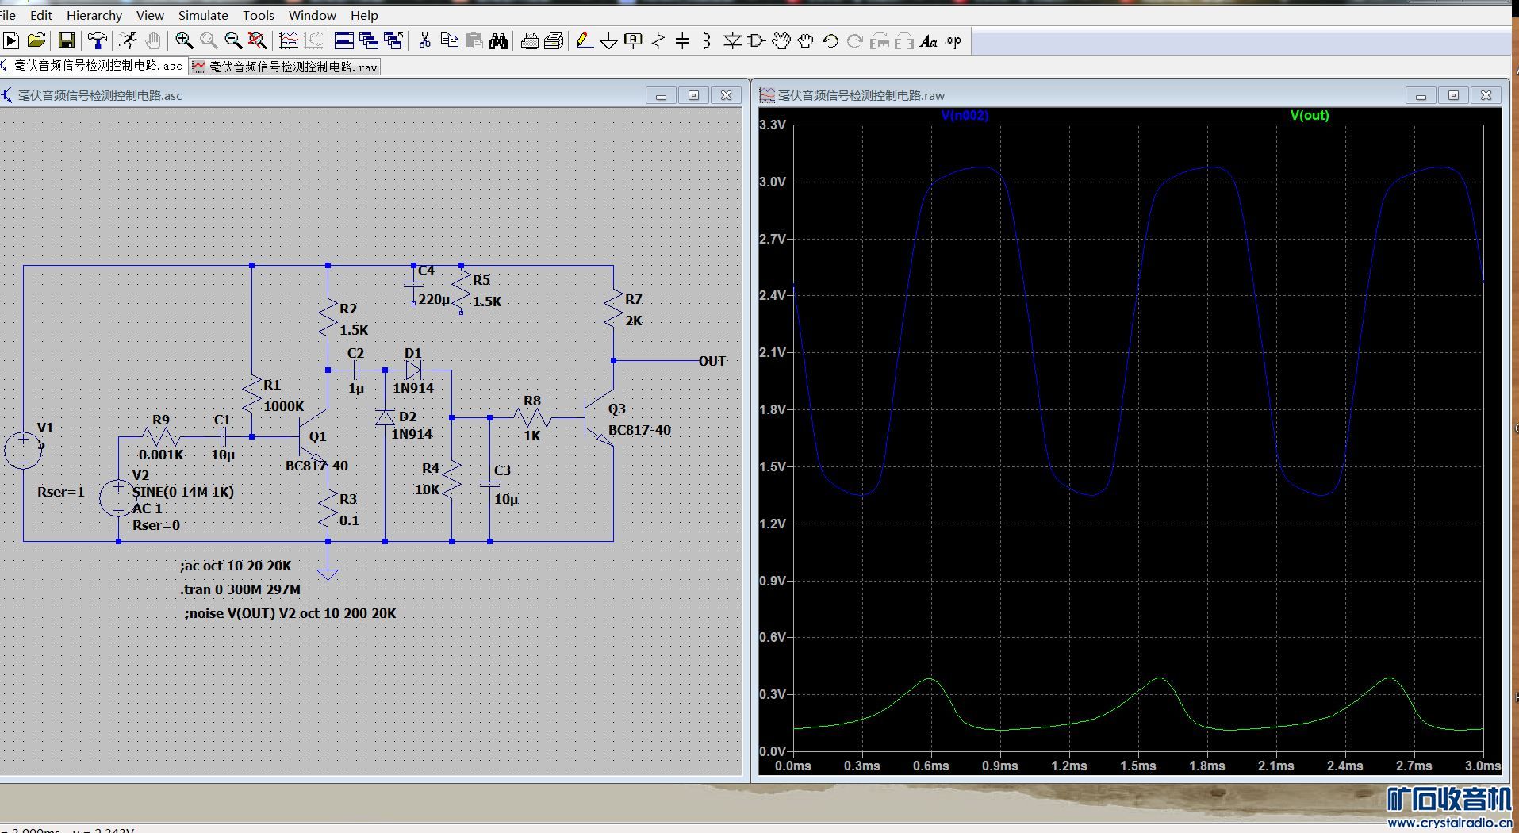This screenshot has width=1519, height=833.
Task: Select the Draw Wire pencil tool
Action: pyautogui.click(x=585, y=40)
